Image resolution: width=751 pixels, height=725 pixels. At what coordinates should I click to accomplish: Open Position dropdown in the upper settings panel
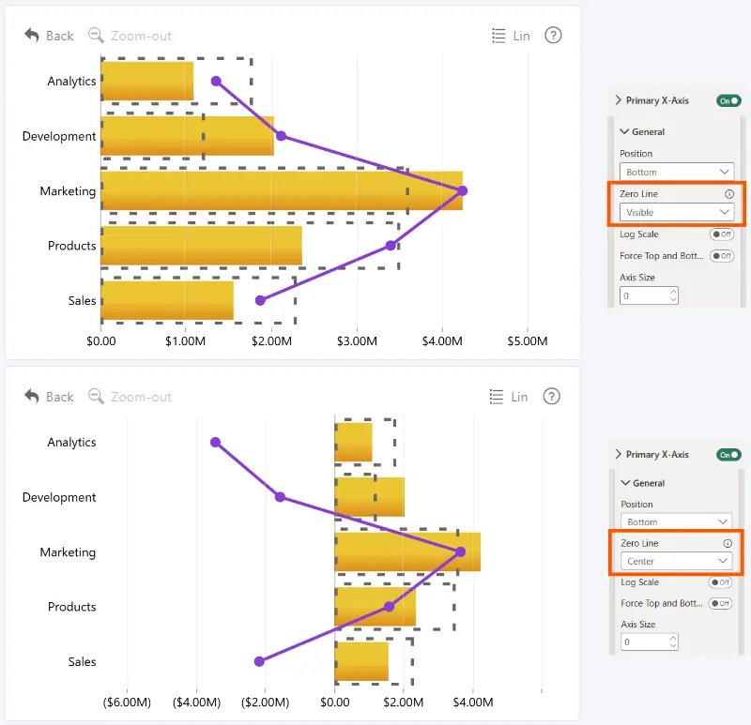coord(677,172)
